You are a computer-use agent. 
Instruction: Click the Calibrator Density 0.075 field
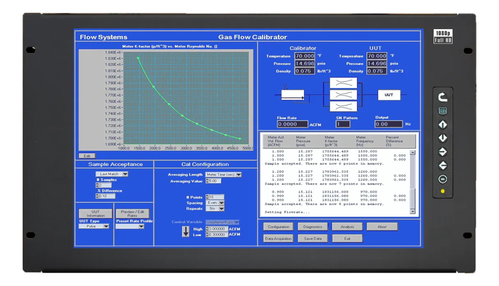coord(305,71)
